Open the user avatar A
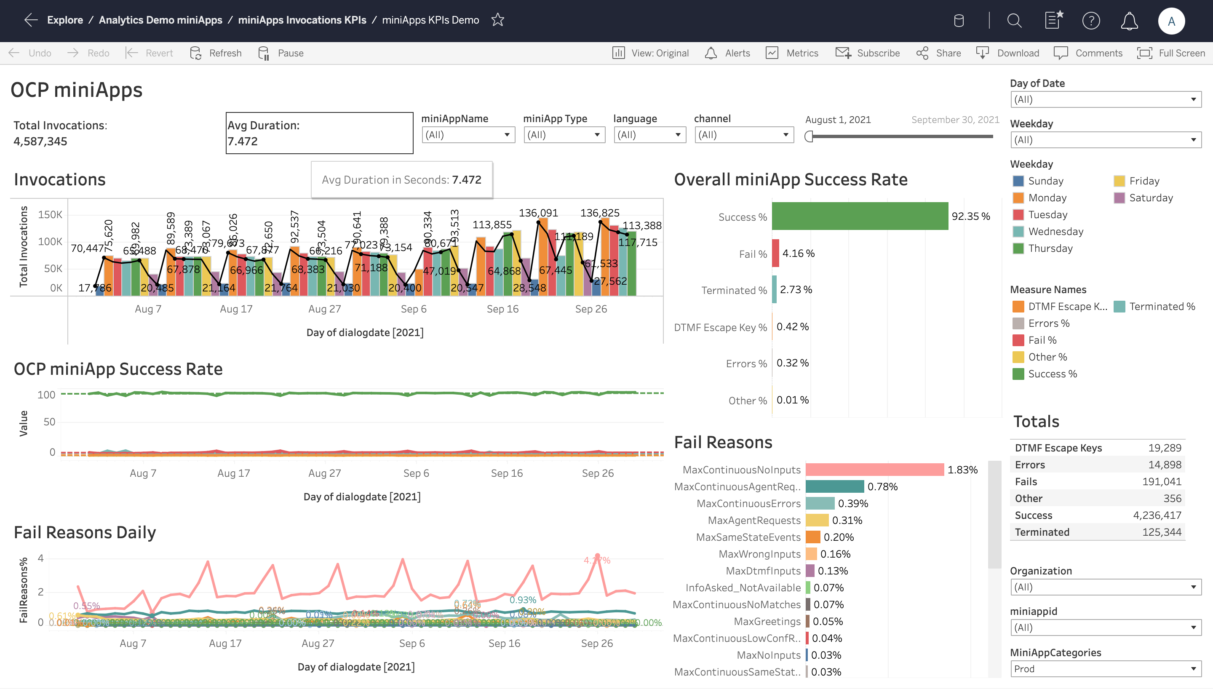1213x689 pixels. coord(1171,21)
